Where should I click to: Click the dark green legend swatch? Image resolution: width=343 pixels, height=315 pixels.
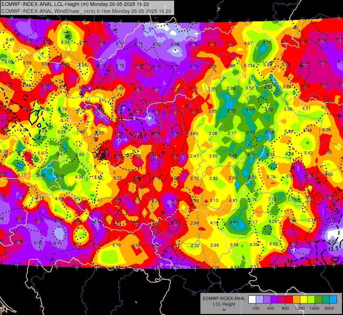318,299
